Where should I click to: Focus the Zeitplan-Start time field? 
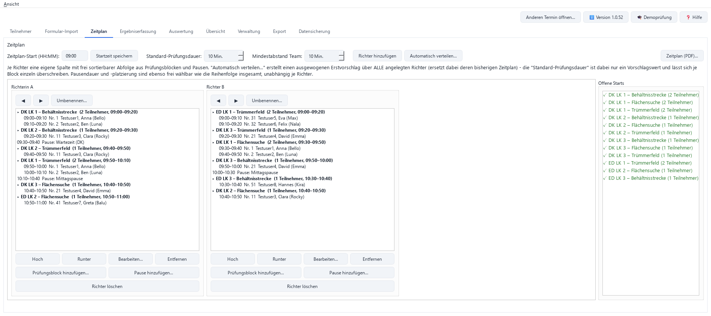75,56
